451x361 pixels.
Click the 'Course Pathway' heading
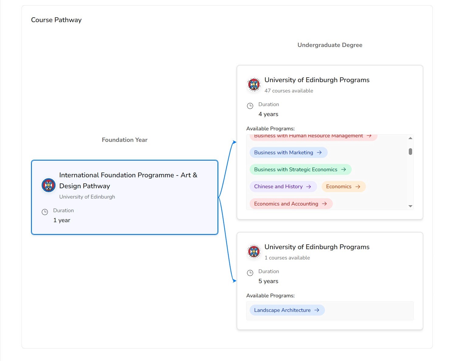(56, 20)
